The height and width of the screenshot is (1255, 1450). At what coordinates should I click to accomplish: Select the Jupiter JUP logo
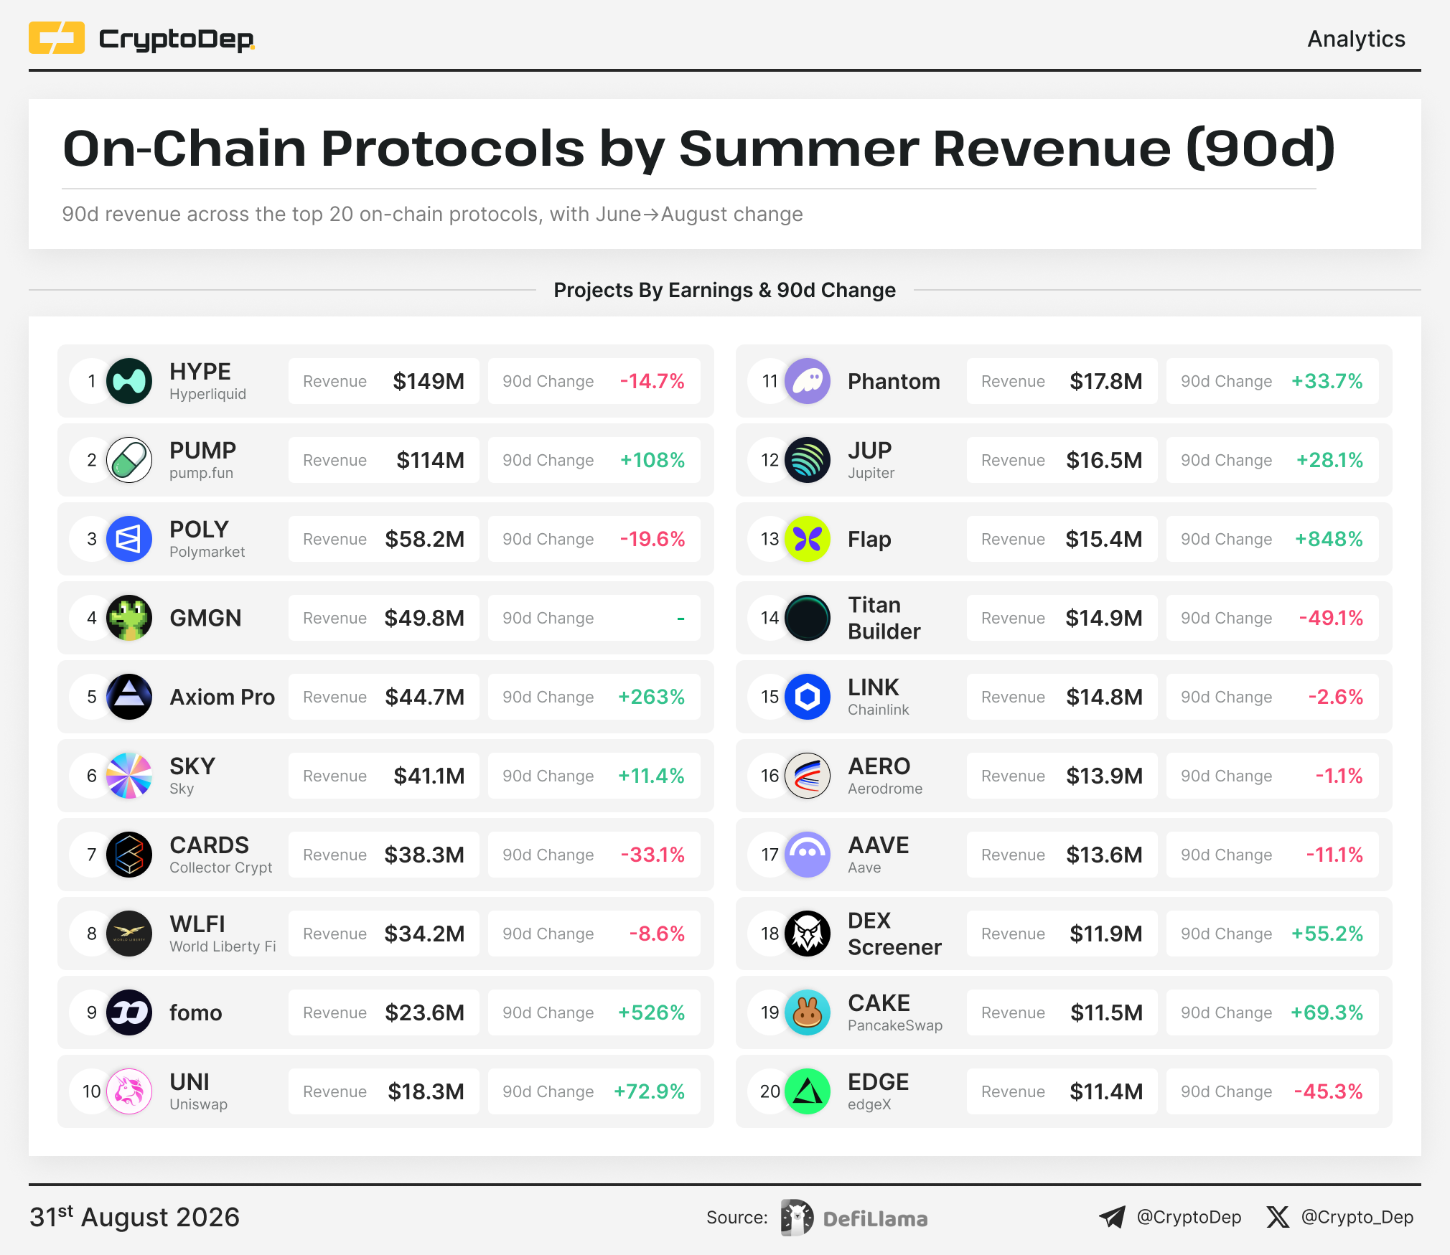[x=808, y=460]
